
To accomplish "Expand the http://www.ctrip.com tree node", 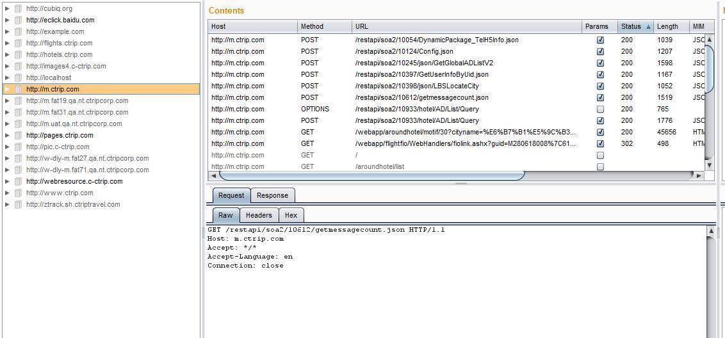I will coord(7,193).
